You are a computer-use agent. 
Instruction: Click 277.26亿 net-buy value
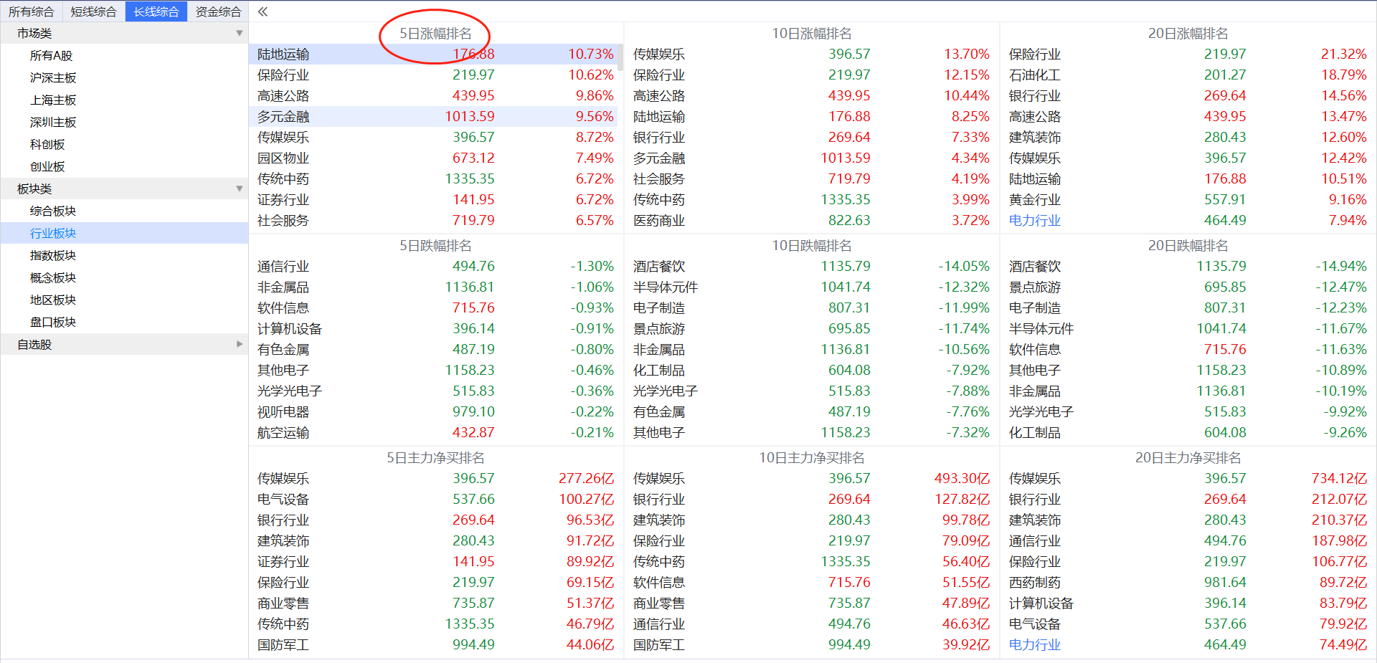pyautogui.click(x=586, y=478)
